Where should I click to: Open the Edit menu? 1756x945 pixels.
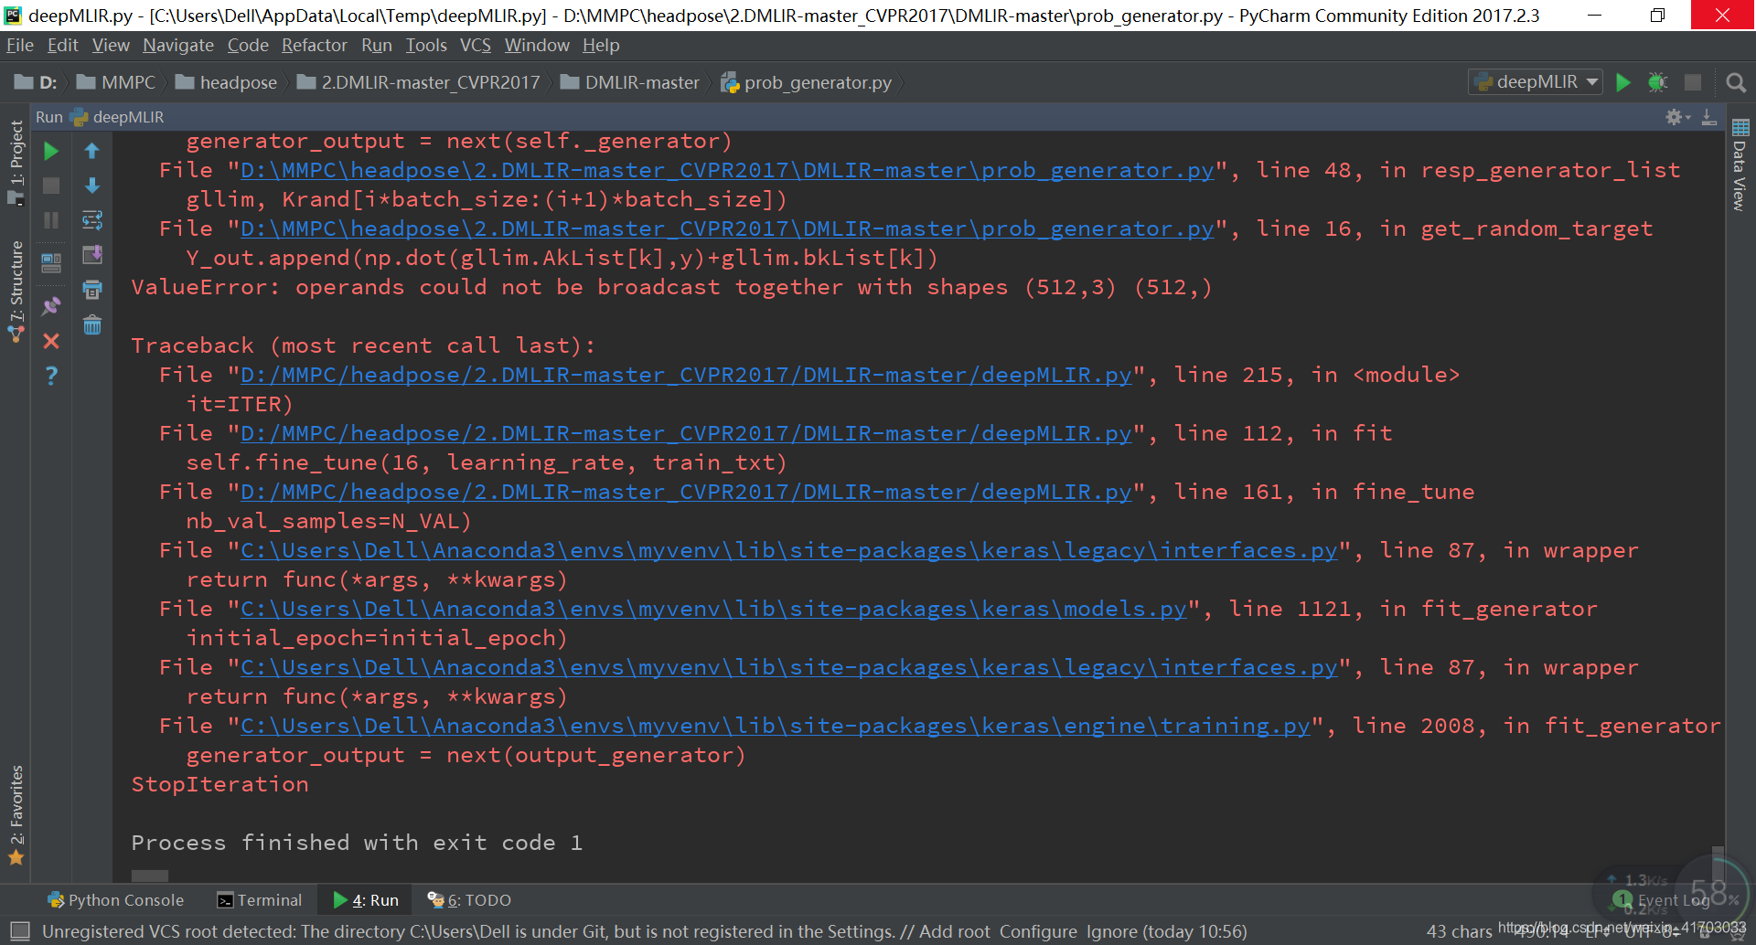(62, 45)
